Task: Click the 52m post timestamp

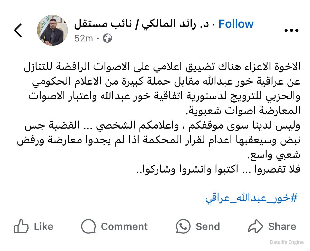Action: (84, 39)
